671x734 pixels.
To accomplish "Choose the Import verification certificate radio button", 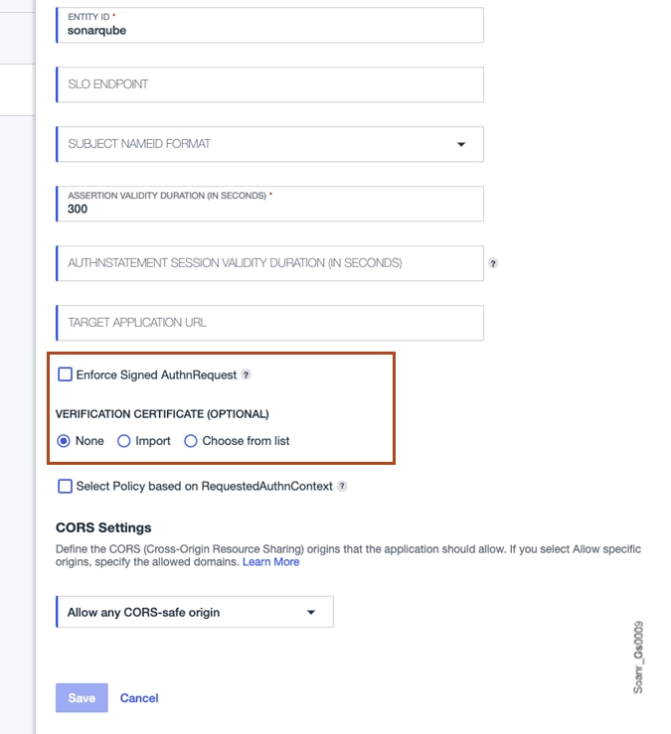I will tap(124, 441).
